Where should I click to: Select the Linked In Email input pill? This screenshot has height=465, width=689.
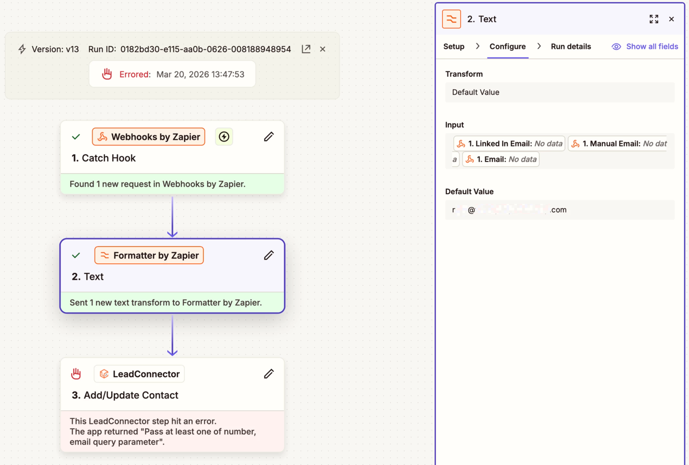coord(509,143)
